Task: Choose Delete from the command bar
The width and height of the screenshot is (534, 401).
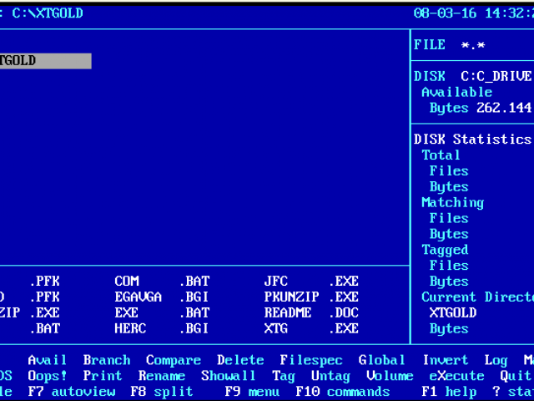Action: 240,360
